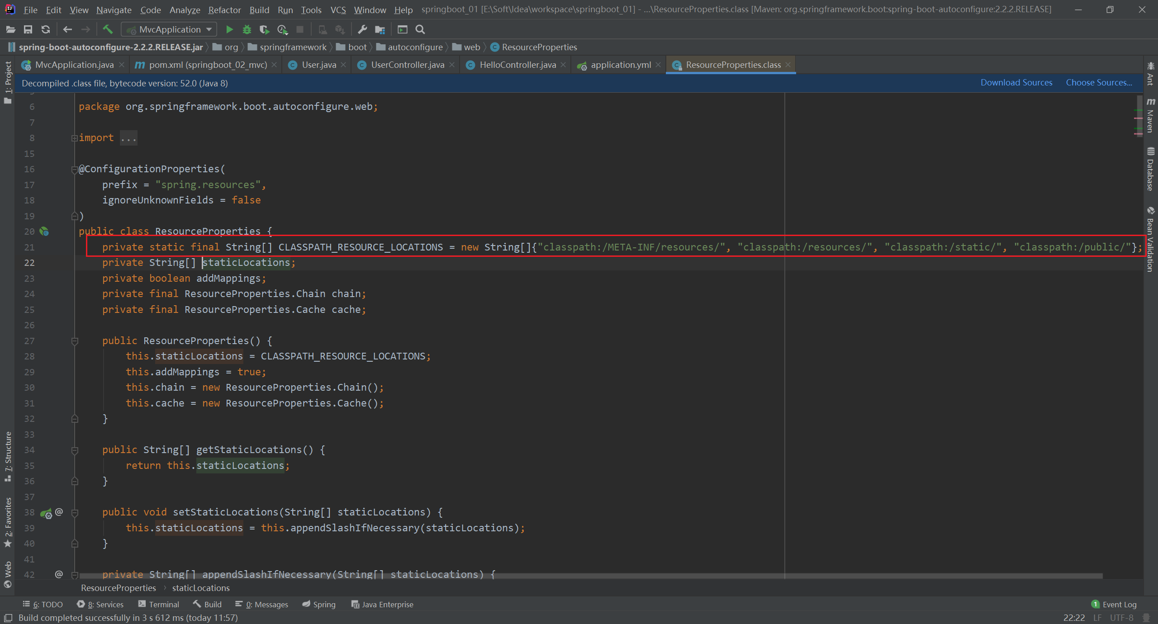Open the 8: Services tool window
This screenshot has height=624, width=1158.
click(100, 604)
